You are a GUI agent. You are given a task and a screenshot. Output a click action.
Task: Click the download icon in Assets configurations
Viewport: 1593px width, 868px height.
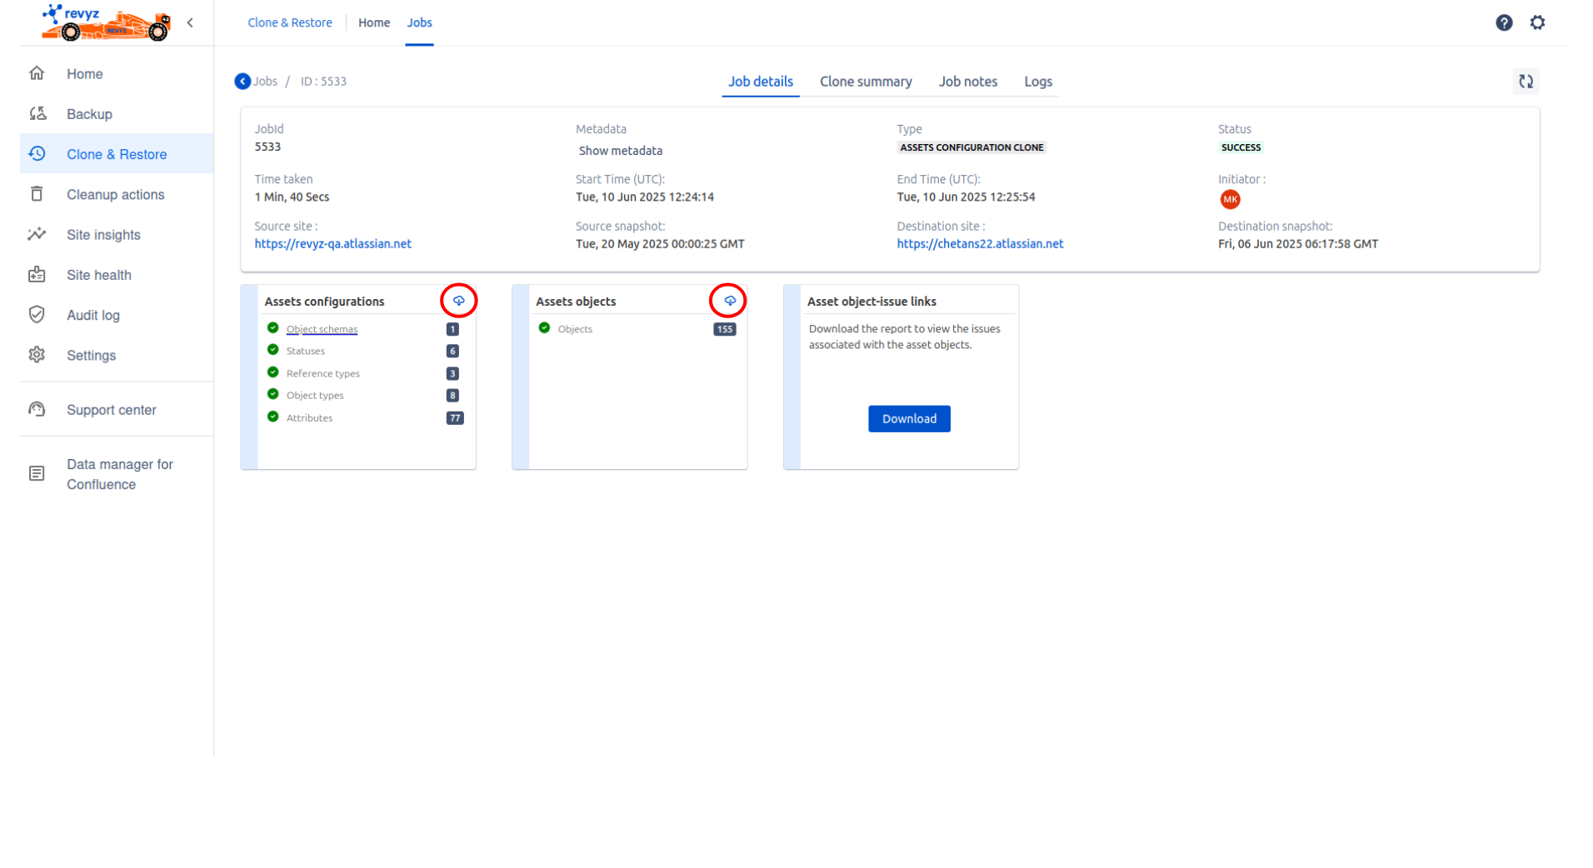(458, 301)
